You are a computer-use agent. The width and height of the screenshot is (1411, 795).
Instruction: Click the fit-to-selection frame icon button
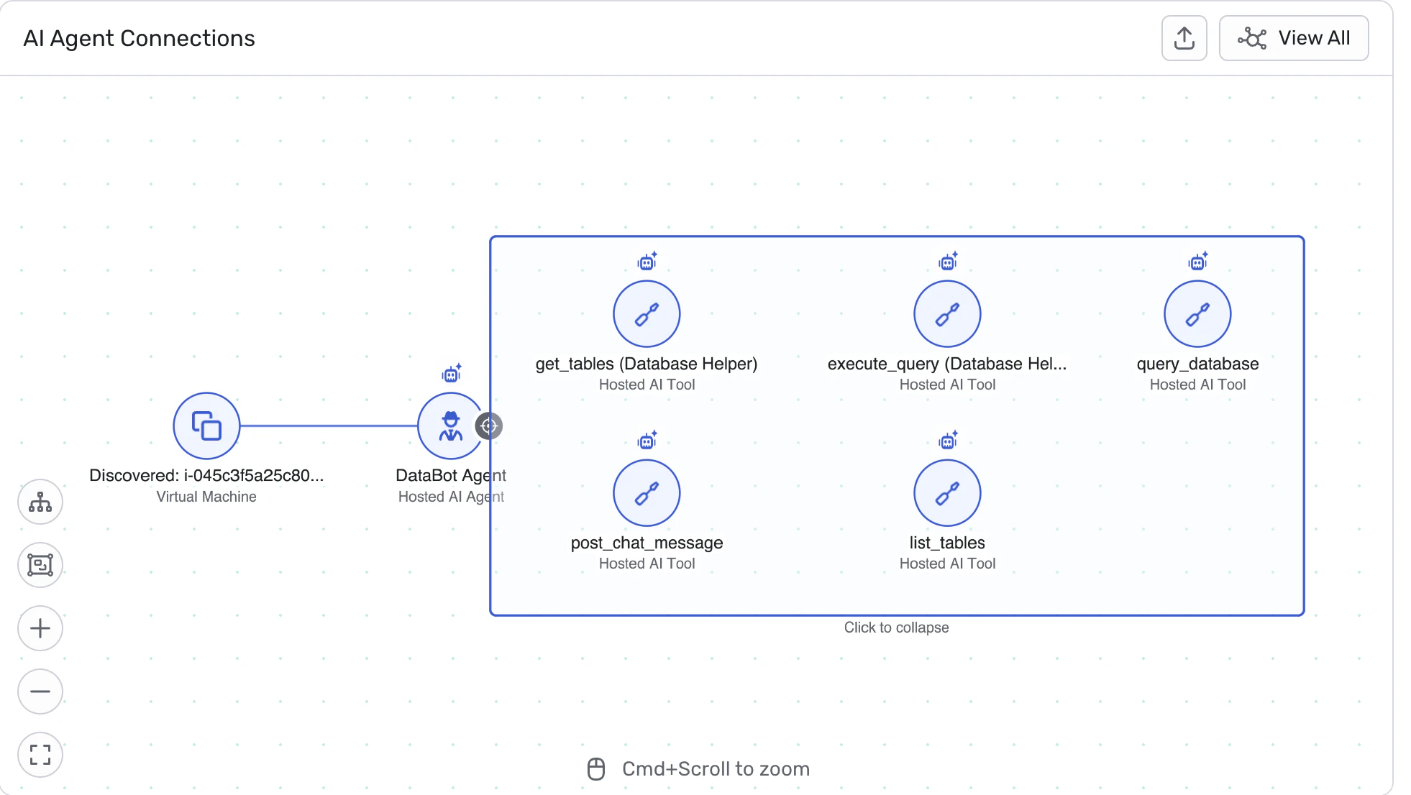[x=40, y=565]
